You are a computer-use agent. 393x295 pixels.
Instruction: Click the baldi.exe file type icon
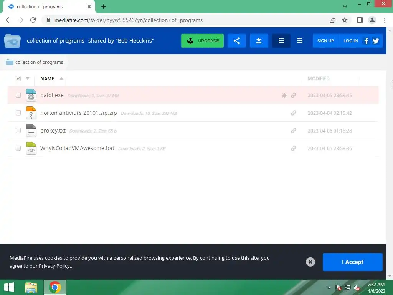31,95
